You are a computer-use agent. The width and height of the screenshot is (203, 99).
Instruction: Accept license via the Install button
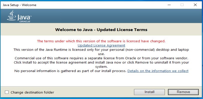point(149,92)
